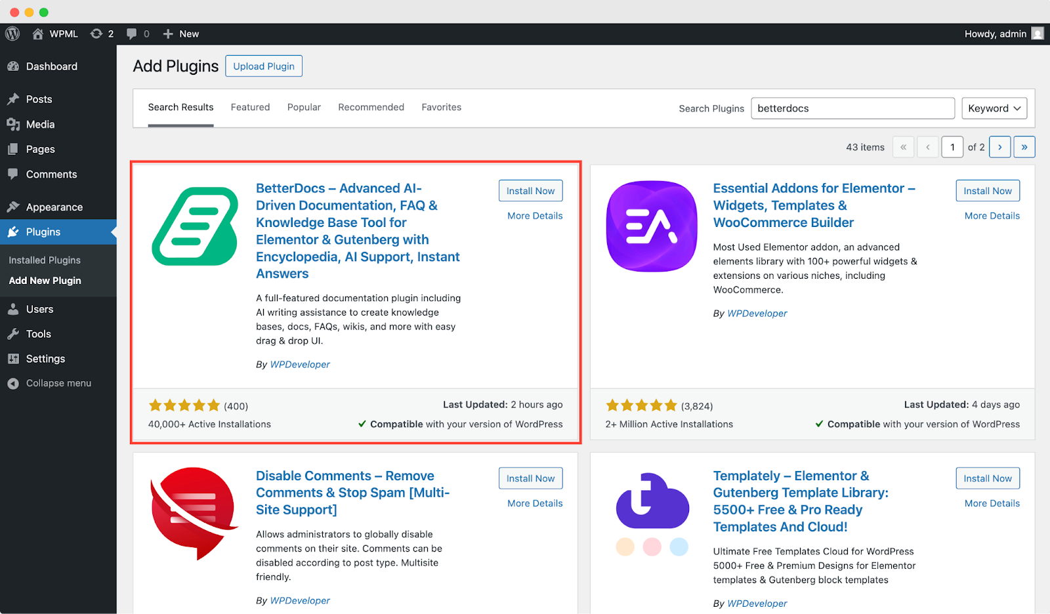Open Dashboard menu item
1050x614 pixels.
(58, 66)
